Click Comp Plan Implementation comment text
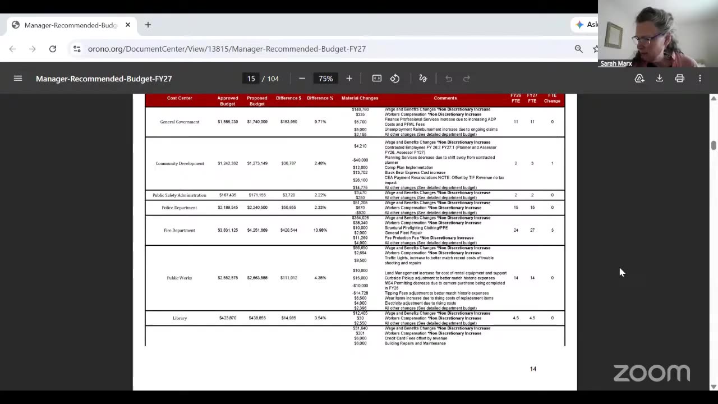The height and width of the screenshot is (404, 718). pos(409,168)
